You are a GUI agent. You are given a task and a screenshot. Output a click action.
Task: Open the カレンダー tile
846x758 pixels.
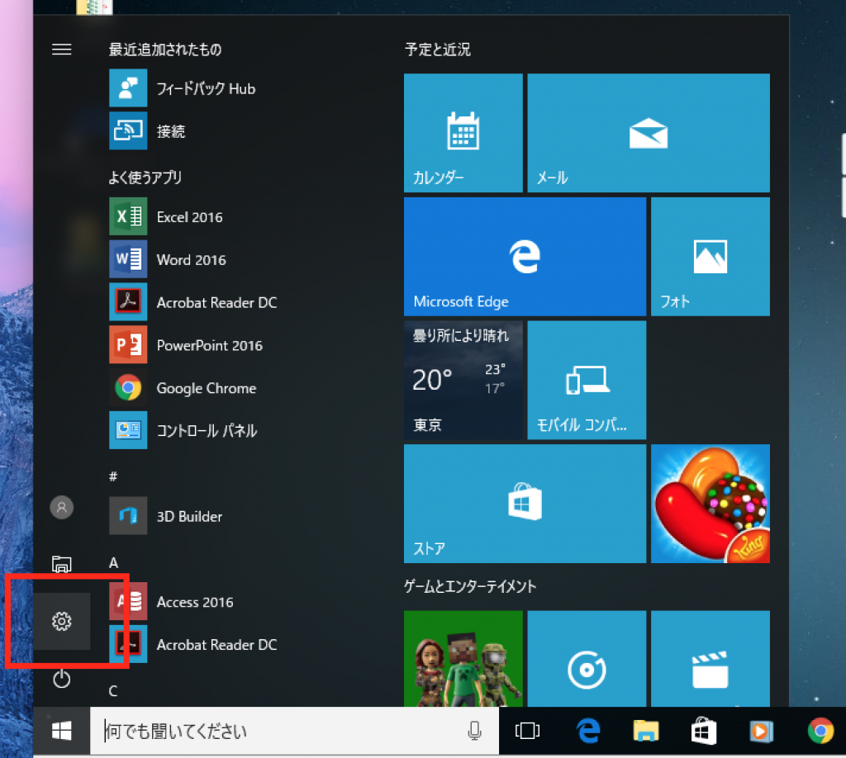coord(463,132)
